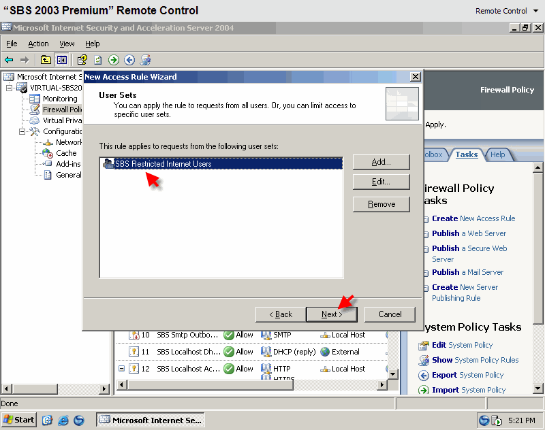Viewport: 545px width, 430px height.
Task: Click the Forward arrow toolbar icon
Action: (25, 60)
